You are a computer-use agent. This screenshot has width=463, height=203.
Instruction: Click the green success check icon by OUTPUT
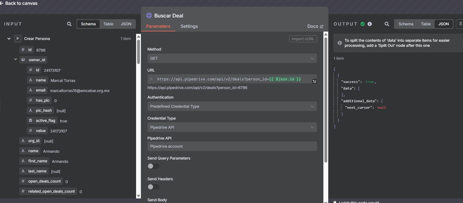(363, 24)
